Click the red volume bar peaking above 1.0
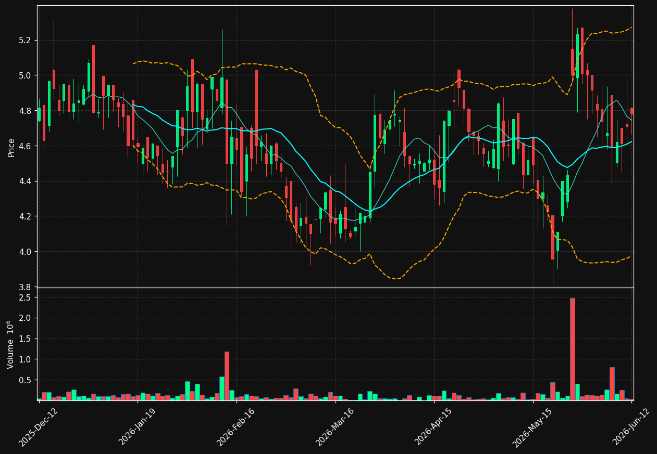This screenshot has width=657, height=454. pos(227,376)
